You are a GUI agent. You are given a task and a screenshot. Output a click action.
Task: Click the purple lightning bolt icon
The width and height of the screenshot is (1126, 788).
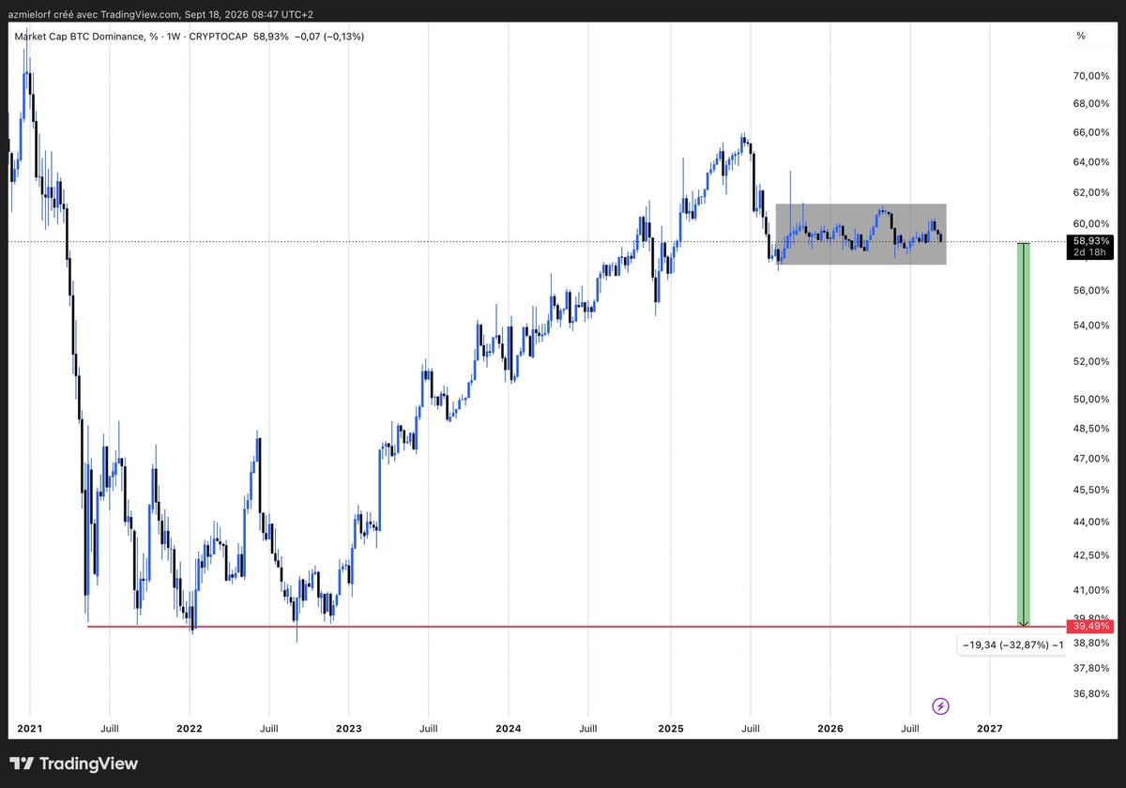pyautogui.click(x=941, y=705)
